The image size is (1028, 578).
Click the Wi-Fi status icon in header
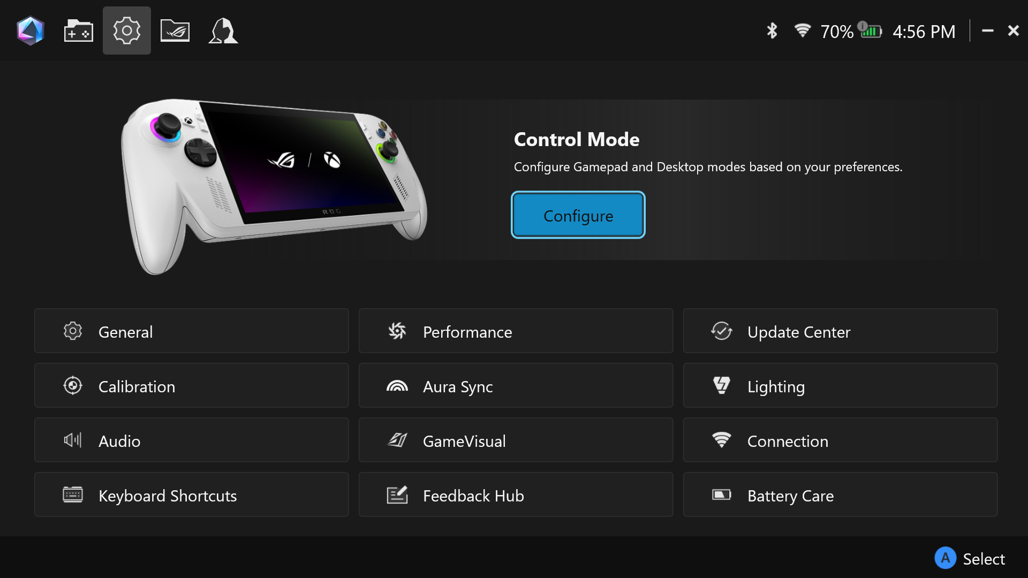pos(802,31)
